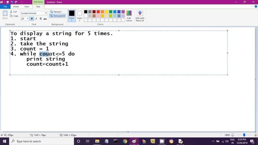The height and width of the screenshot is (145, 258).
Task: Open File Explorer from the taskbar
Action: tap(97, 141)
